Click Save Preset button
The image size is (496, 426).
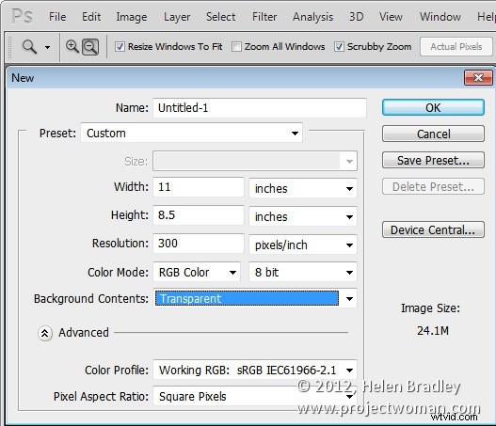[x=433, y=160]
